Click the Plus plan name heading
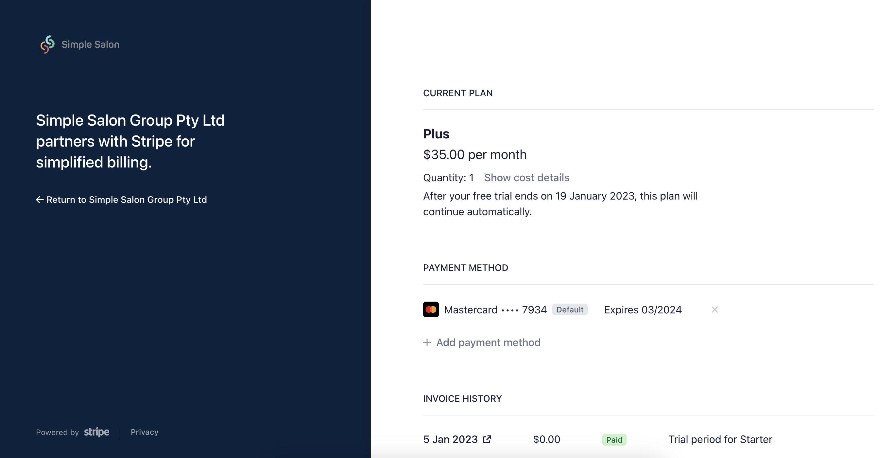Viewport: 896px width, 458px height. point(436,134)
